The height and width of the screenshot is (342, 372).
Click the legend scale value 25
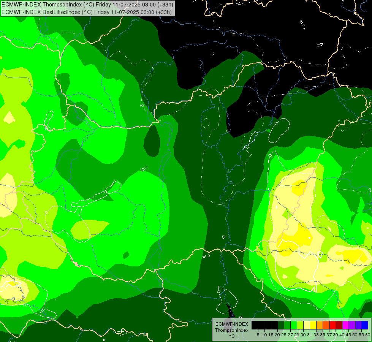pyautogui.click(x=284, y=335)
